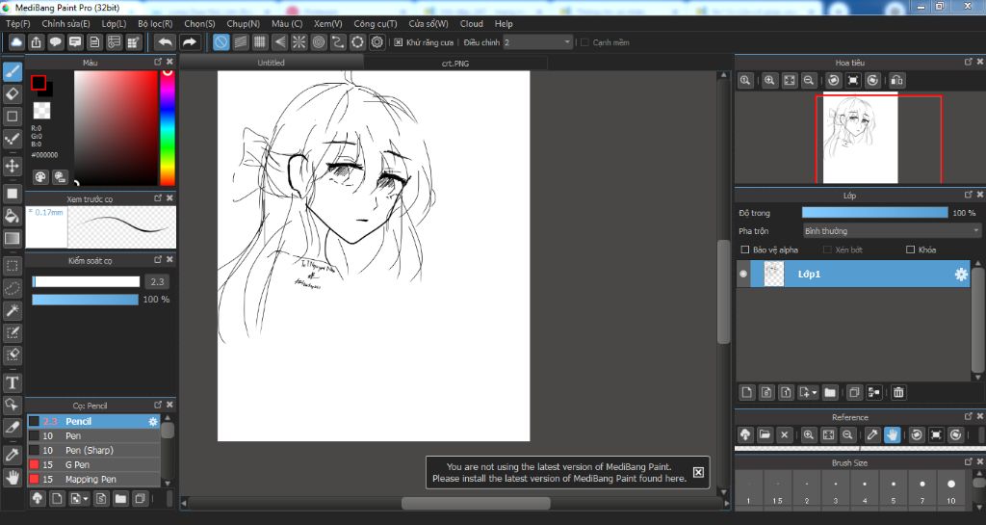Open the Điều chỉnh correction dropdown

click(537, 42)
